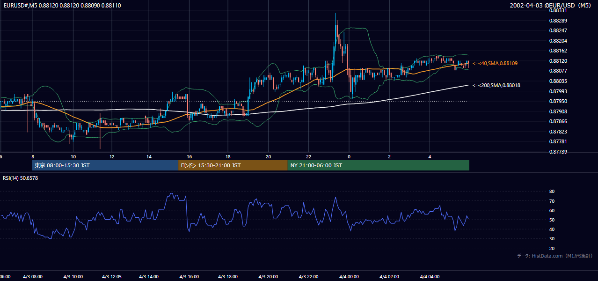Viewport: 598px width, 281px height.
Task: Click the bottom time label 4/3 12:05
Action: coord(112,277)
